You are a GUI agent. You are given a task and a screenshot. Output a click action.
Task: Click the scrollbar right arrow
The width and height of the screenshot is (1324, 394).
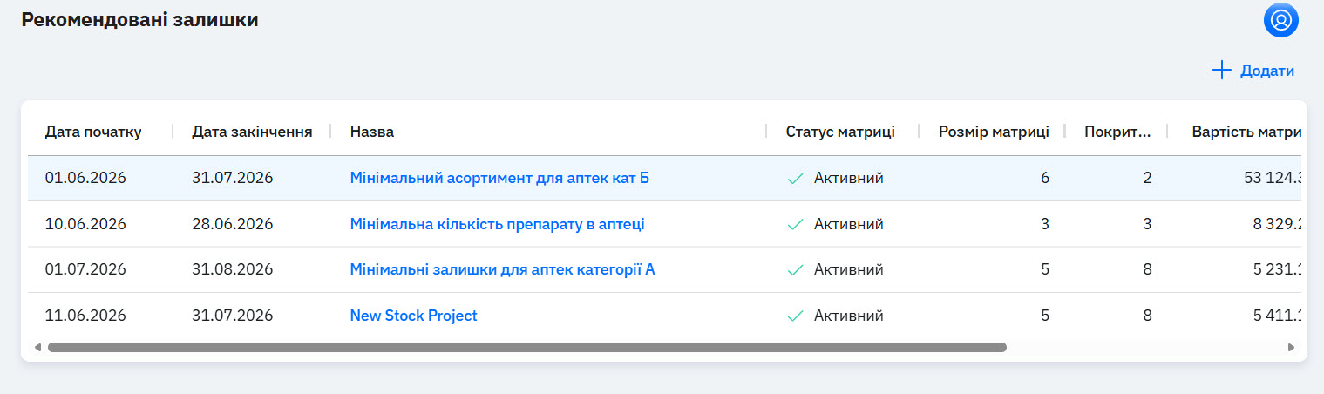pos(1291,347)
